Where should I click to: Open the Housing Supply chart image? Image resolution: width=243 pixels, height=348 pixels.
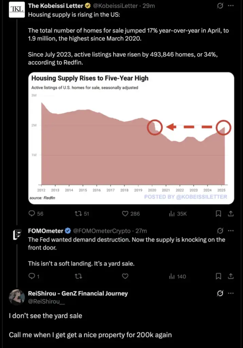tap(131, 138)
